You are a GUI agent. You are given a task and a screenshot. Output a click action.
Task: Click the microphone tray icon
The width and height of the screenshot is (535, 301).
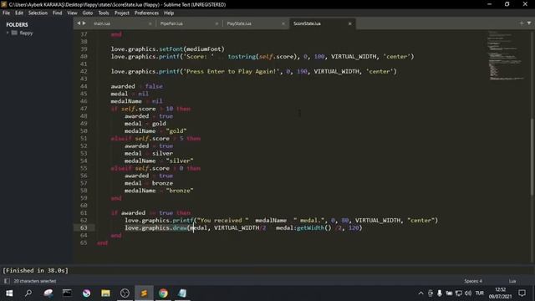click(x=440, y=293)
